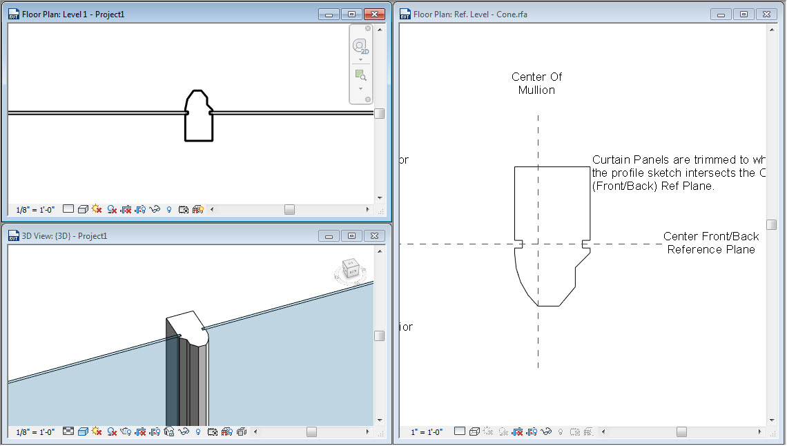This screenshot has height=446, width=787.
Task: Select 'Curtain Panels are trimmed' note text
Action: [x=679, y=173]
